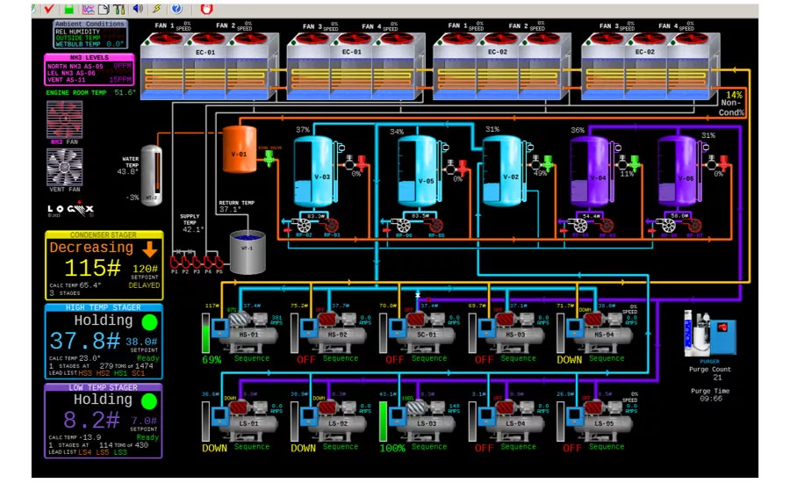
Task: Select pump P5 beside WT-1 tank
Action: [x=219, y=263]
